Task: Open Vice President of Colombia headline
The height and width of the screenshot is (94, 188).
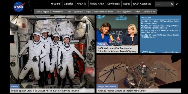Action: [117, 50]
